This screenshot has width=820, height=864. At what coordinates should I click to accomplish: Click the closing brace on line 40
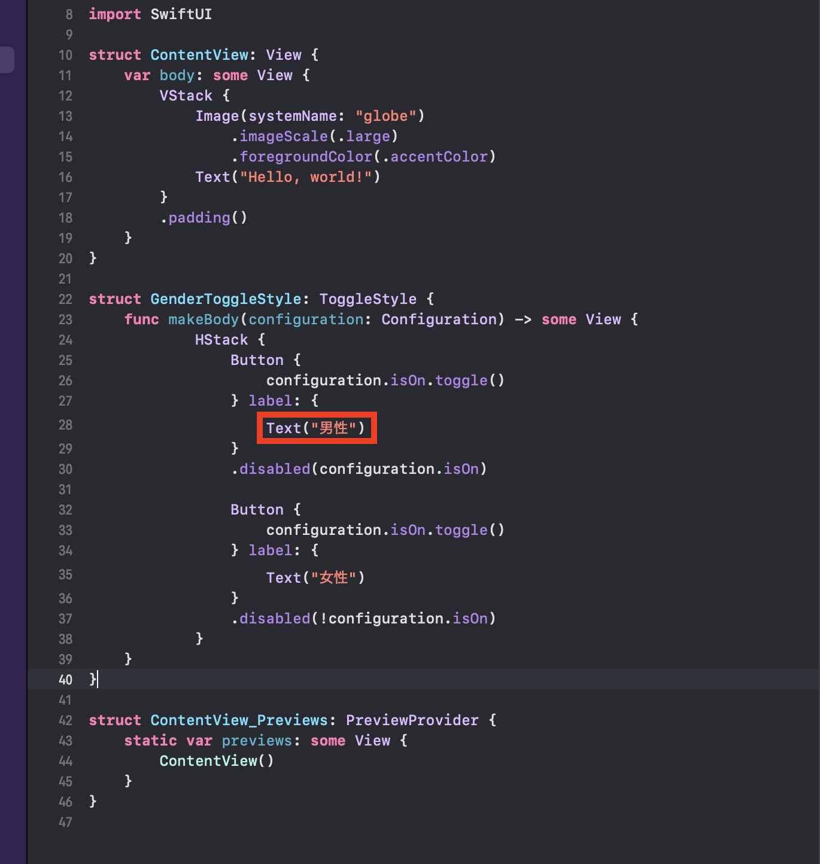point(92,679)
